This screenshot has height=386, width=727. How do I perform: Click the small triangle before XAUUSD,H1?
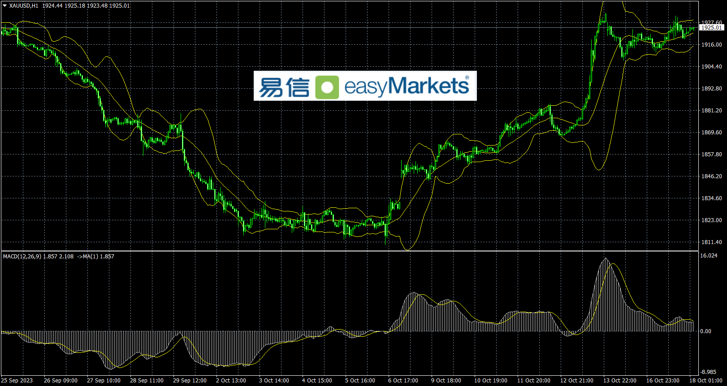(x=5, y=6)
